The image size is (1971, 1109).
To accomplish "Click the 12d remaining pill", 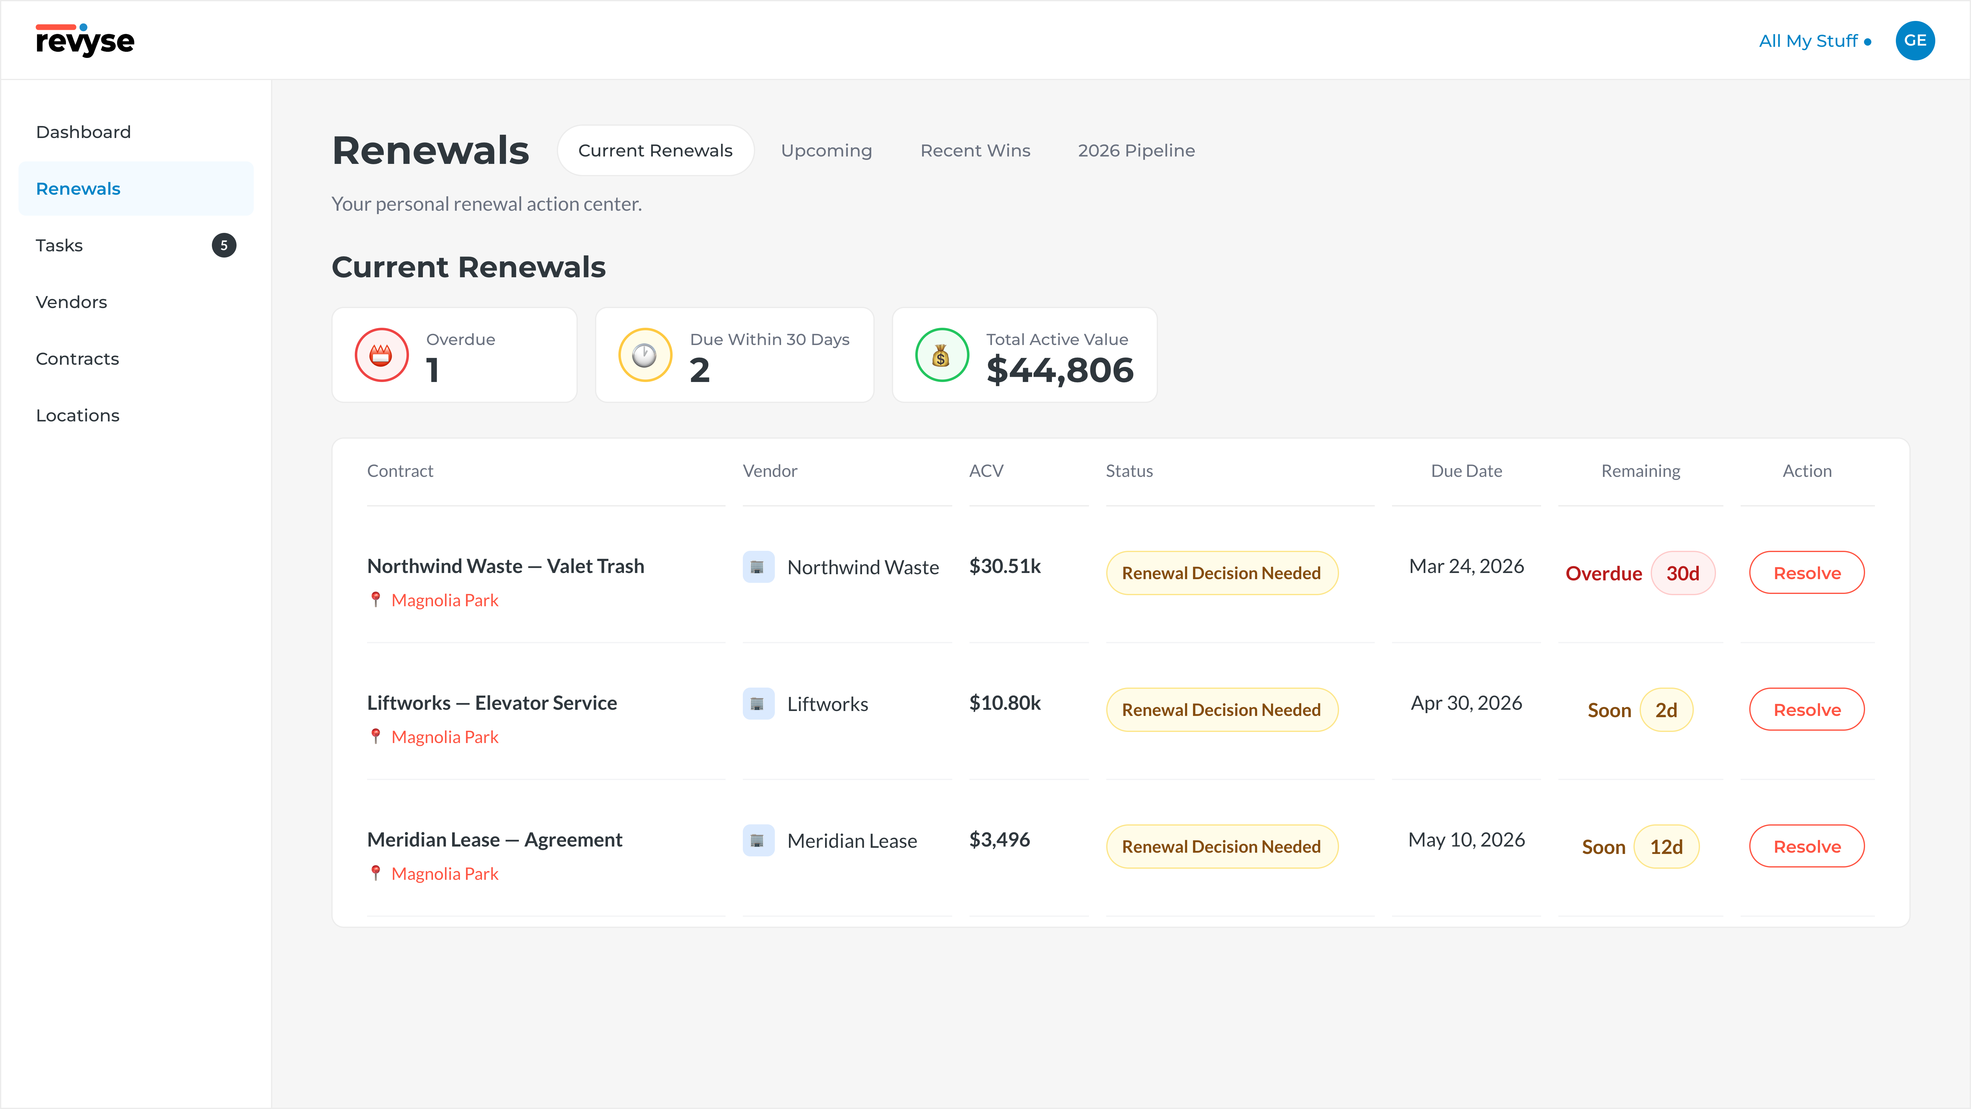I will [x=1666, y=847].
